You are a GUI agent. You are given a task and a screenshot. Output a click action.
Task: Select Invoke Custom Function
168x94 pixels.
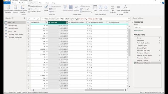click(23, 9)
